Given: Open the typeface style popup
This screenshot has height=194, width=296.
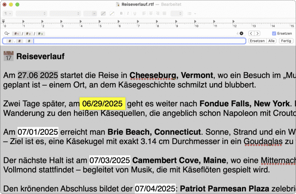Looking at the screenshot, I should pyautogui.click(x=65, y=14).
